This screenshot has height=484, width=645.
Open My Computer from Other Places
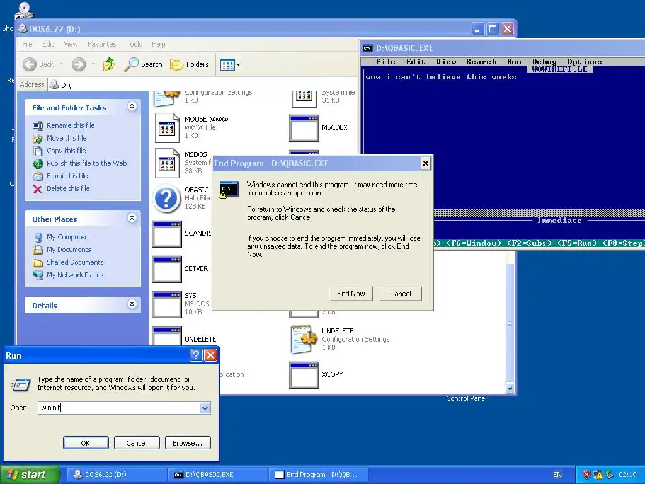[x=67, y=237]
